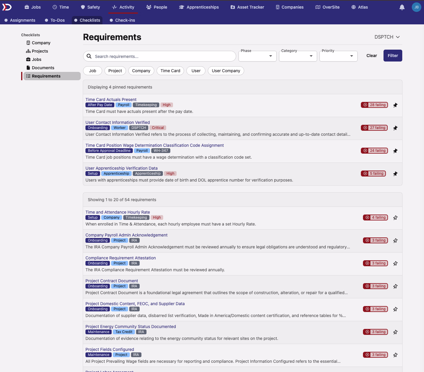Viewport: 424px width, 372px height.
Task: Open the Companies navigation menu
Action: [x=289, y=7]
